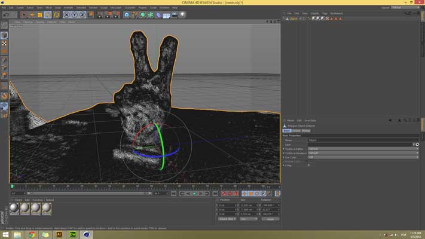
Task: Activate the Rotate tool icon
Action: (x=48, y=14)
